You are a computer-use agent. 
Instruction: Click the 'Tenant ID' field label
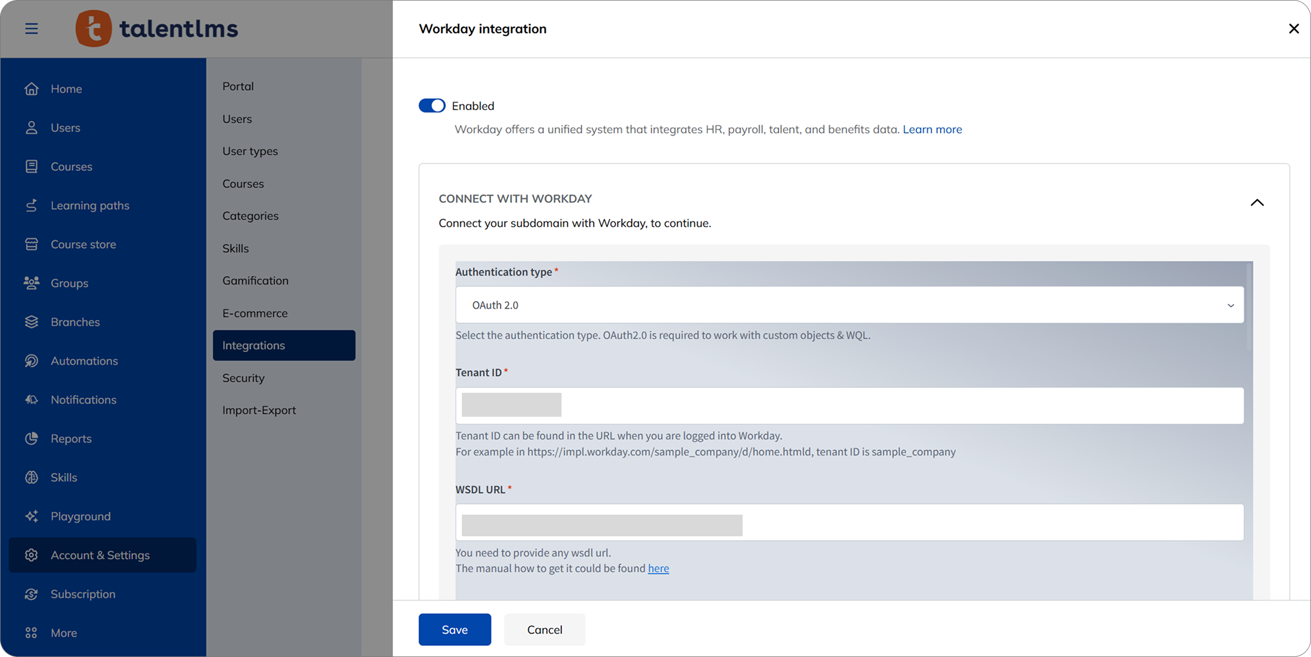pos(478,372)
